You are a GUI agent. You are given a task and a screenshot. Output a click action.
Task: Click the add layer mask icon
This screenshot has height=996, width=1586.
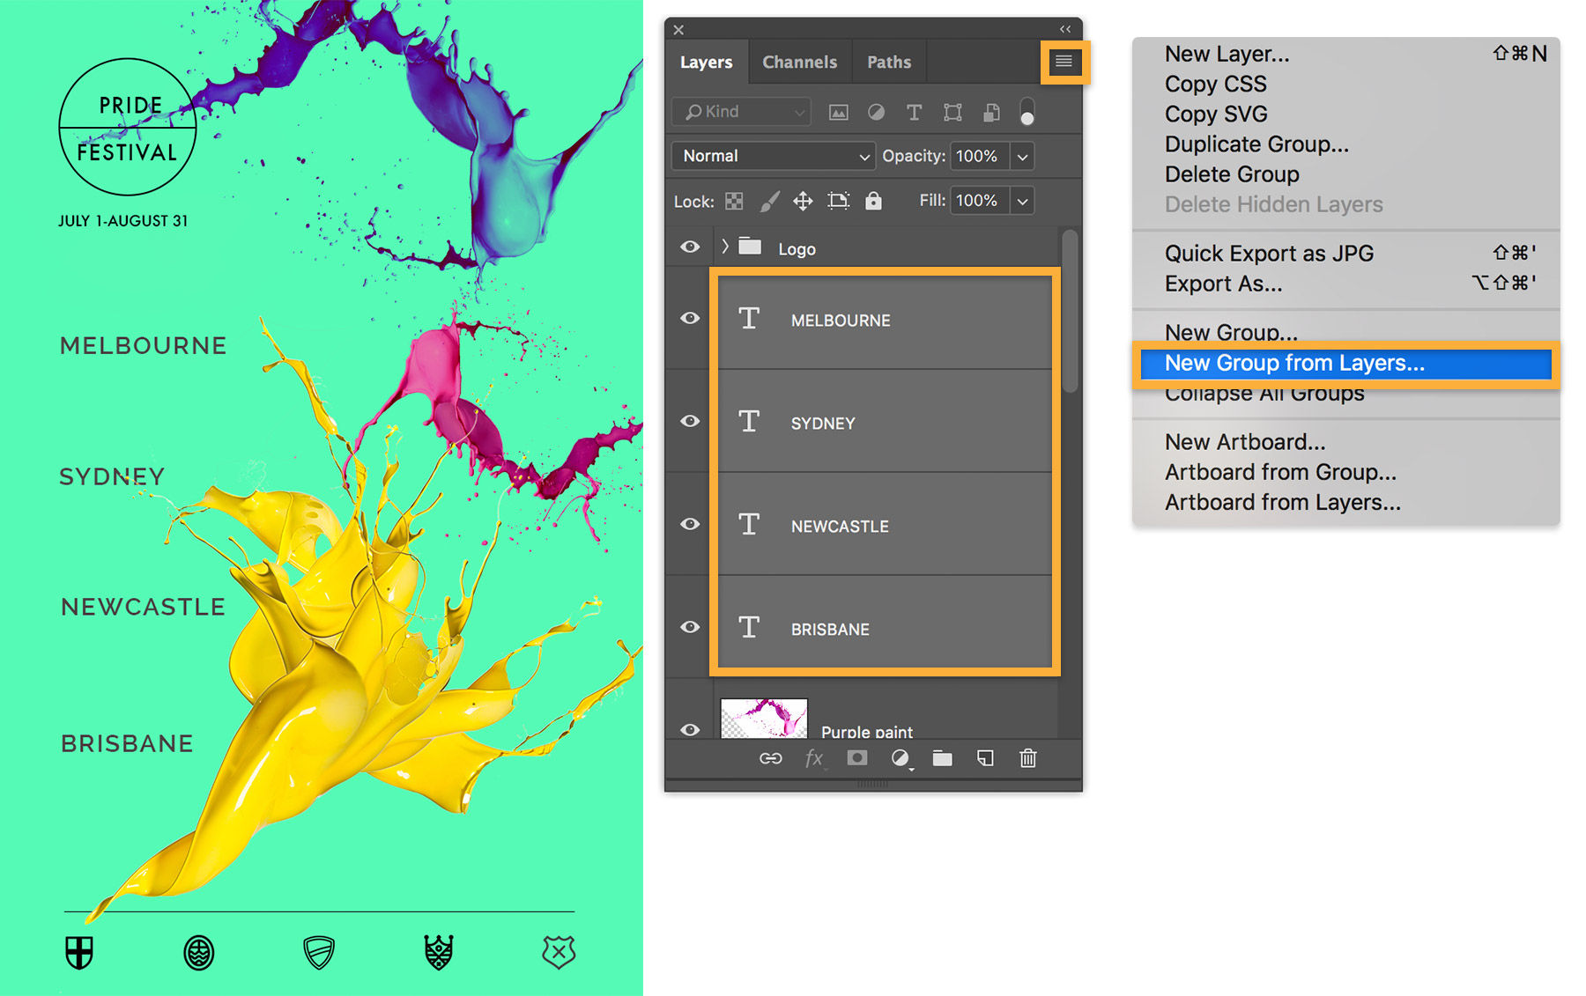(856, 758)
